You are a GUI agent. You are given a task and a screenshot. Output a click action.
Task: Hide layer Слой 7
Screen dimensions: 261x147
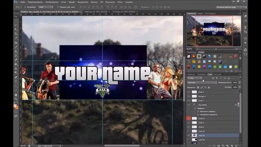point(188,101)
